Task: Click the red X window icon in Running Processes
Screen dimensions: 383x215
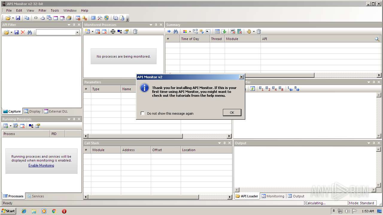Action: [22, 126]
